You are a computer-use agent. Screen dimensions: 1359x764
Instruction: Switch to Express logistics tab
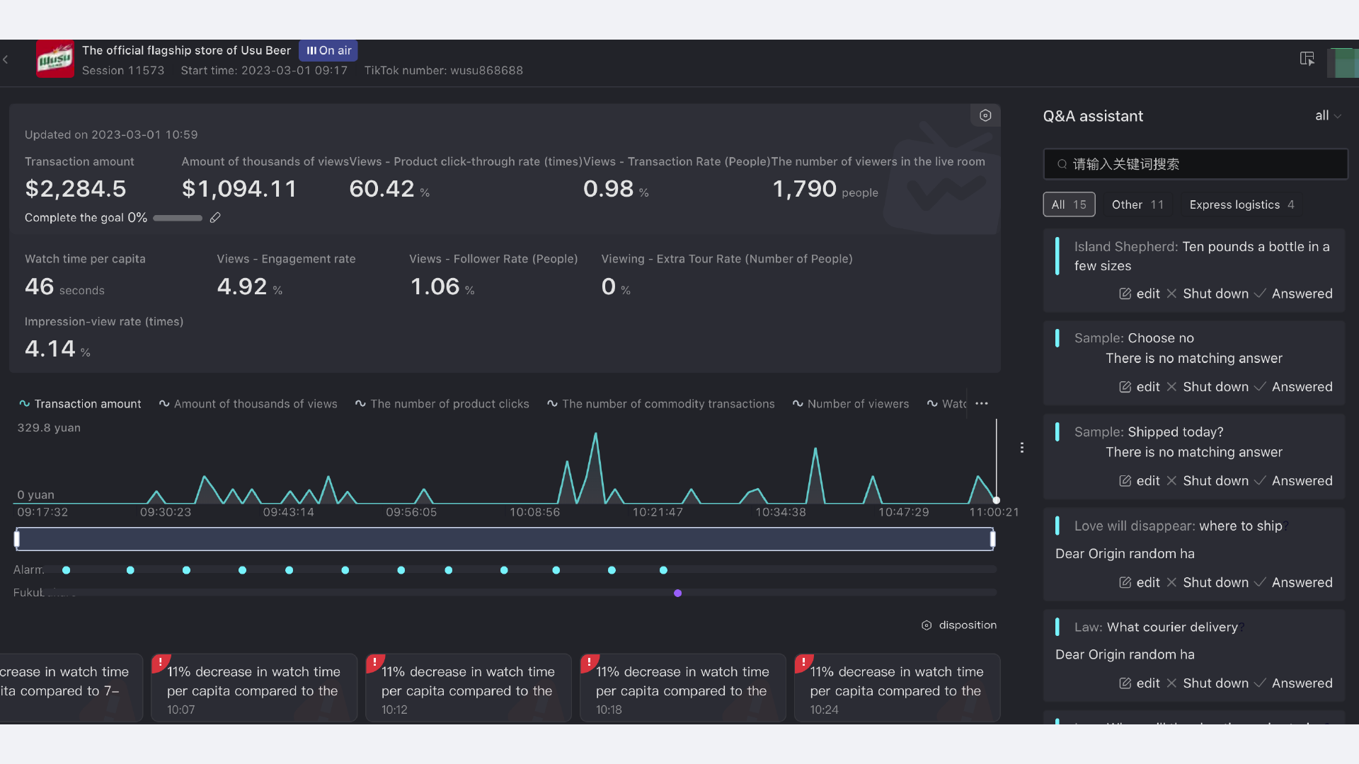pyautogui.click(x=1242, y=204)
